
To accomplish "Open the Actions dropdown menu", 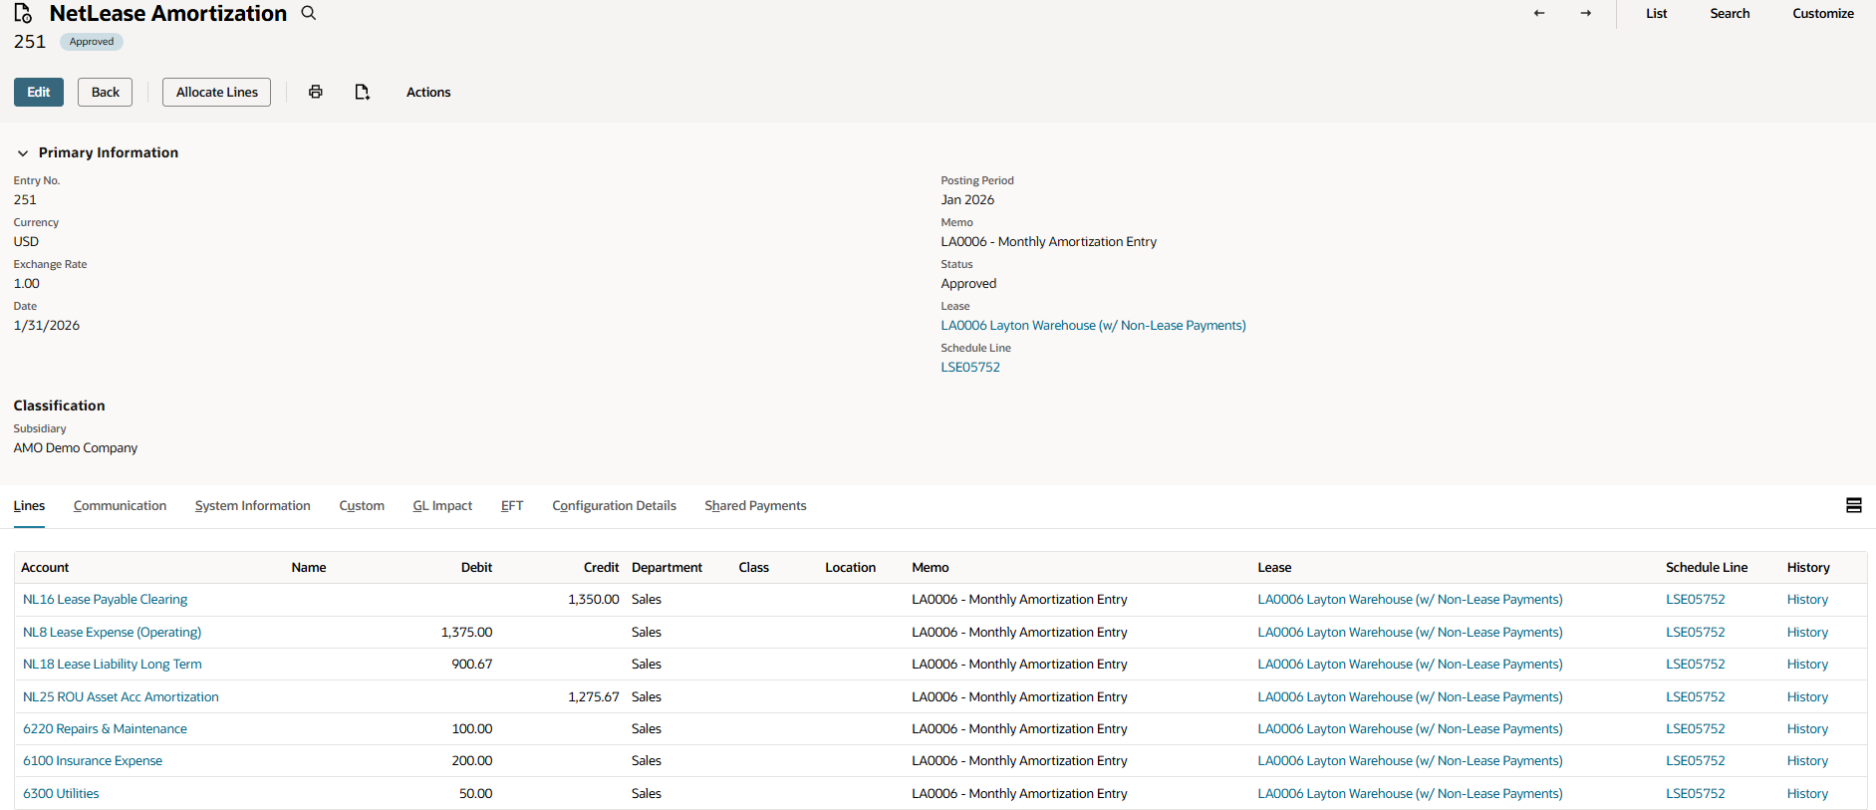I will pos(428,92).
